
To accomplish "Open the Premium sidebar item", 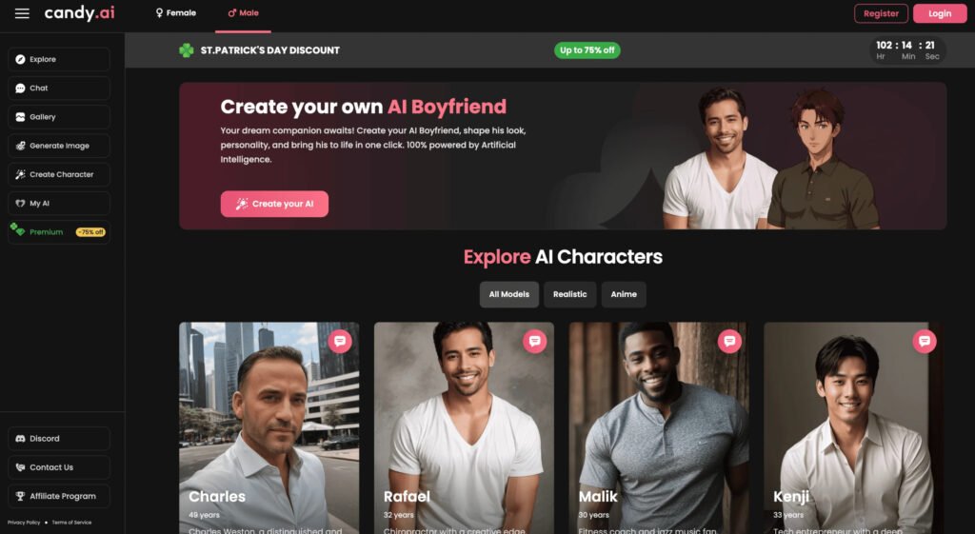I will (x=59, y=232).
